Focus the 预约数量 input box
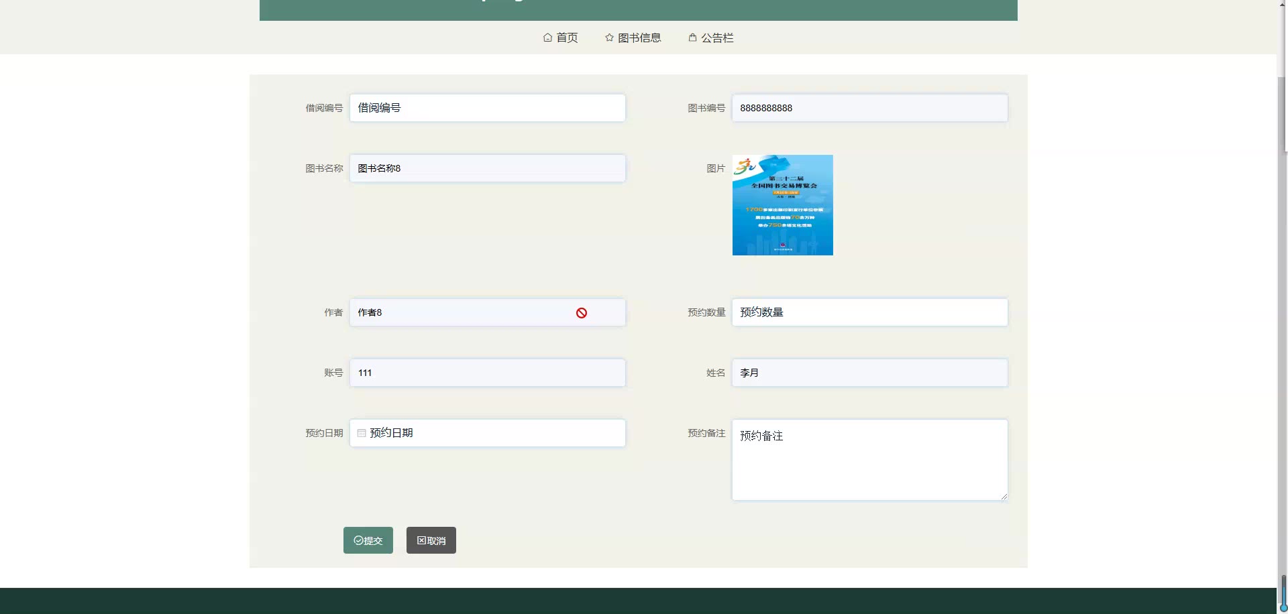1288x614 pixels. point(869,312)
